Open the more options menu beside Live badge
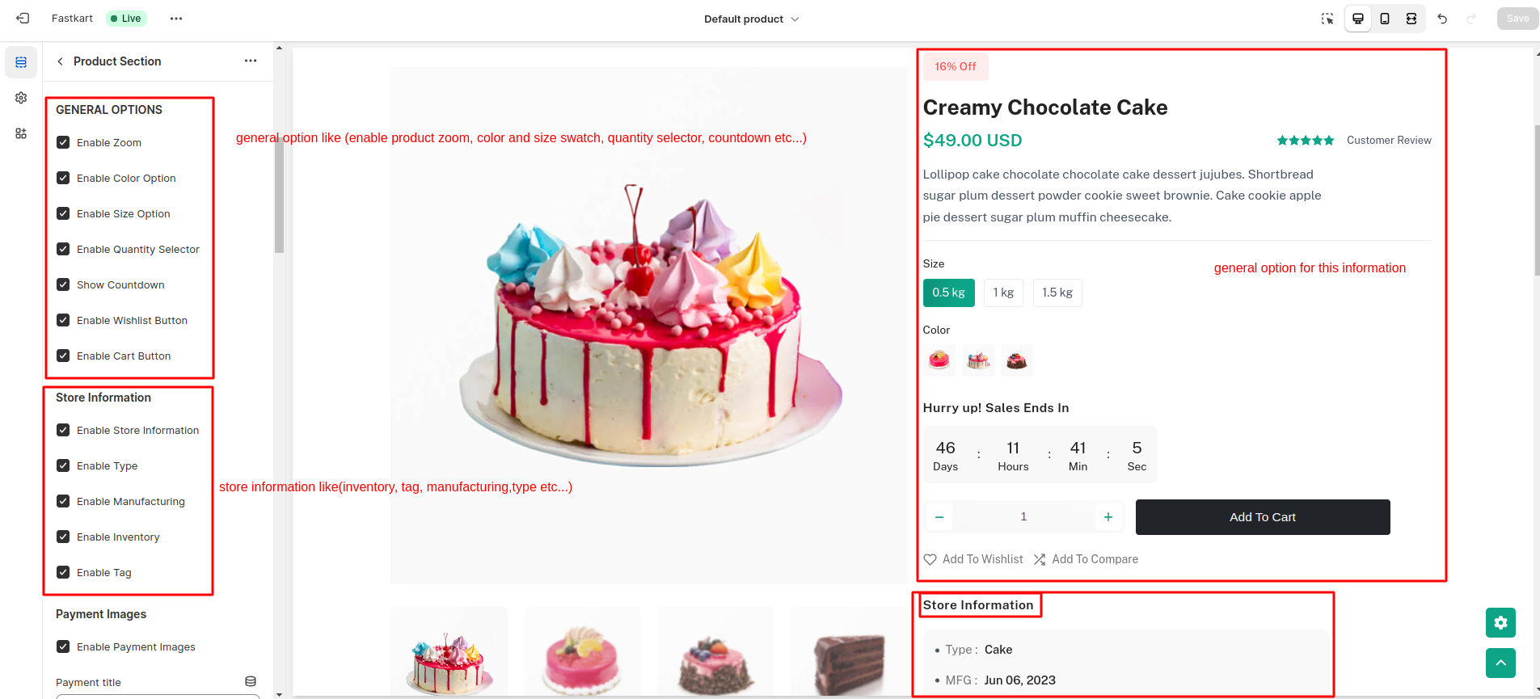1540x699 pixels. pos(176,18)
